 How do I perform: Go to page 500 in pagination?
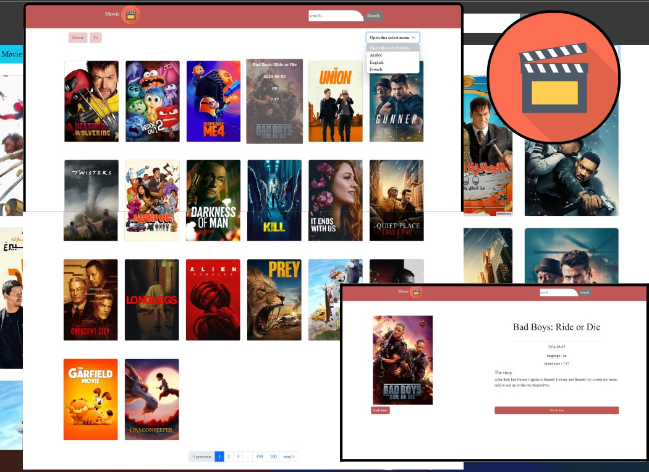pos(273,457)
